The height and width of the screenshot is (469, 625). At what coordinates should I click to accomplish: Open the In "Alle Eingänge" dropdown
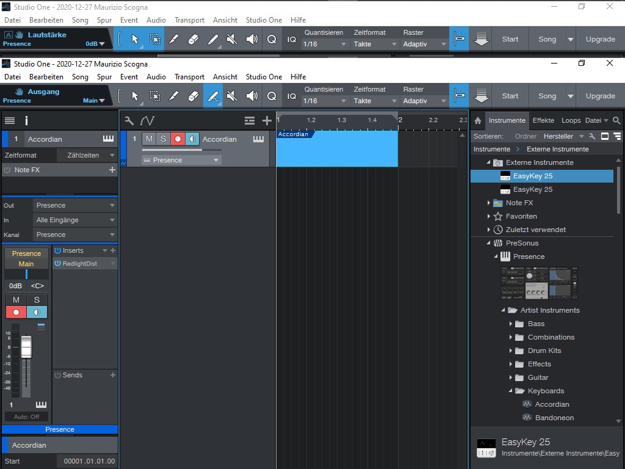pyautogui.click(x=75, y=220)
